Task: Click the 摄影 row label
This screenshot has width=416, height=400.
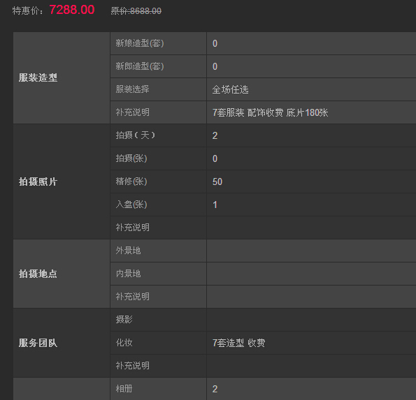Action: pyautogui.click(x=124, y=320)
